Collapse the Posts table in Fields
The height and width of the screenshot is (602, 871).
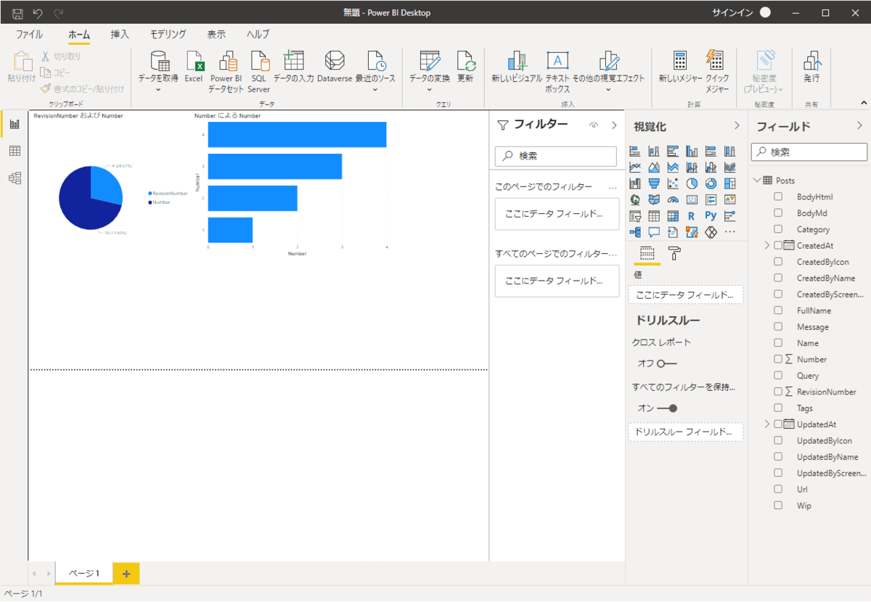point(757,180)
